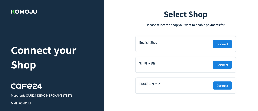The width and height of the screenshot is (258, 111).
Task: Click the green K in the KOMOJU logo
Action: click(x=13, y=11)
